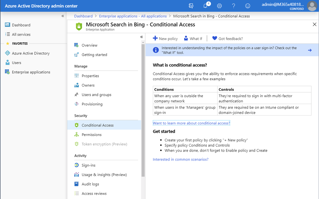This screenshot has height=199, width=319.
Task: Open the admin account avatar
Action: click(312, 6)
